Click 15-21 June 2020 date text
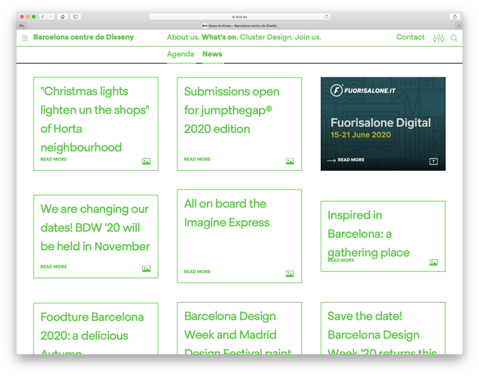 click(360, 135)
